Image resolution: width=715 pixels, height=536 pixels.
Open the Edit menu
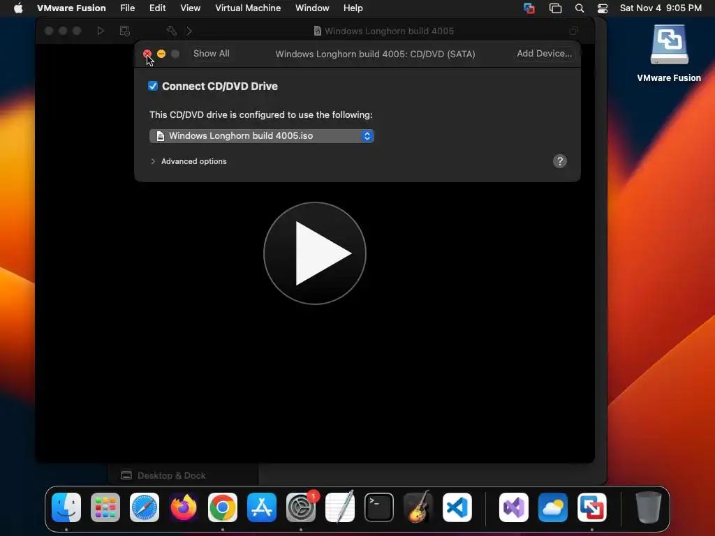pyautogui.click(x=157, y=8)
